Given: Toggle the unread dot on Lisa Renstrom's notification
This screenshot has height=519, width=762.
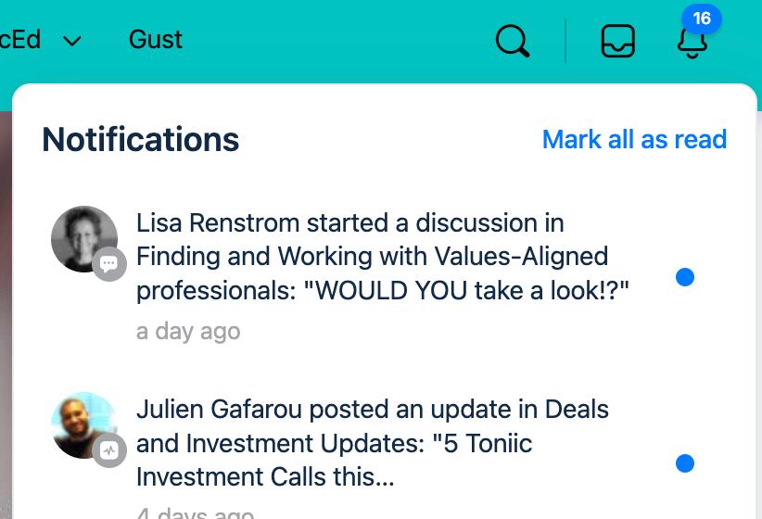Looking at the screenshot, I should 685,277.
